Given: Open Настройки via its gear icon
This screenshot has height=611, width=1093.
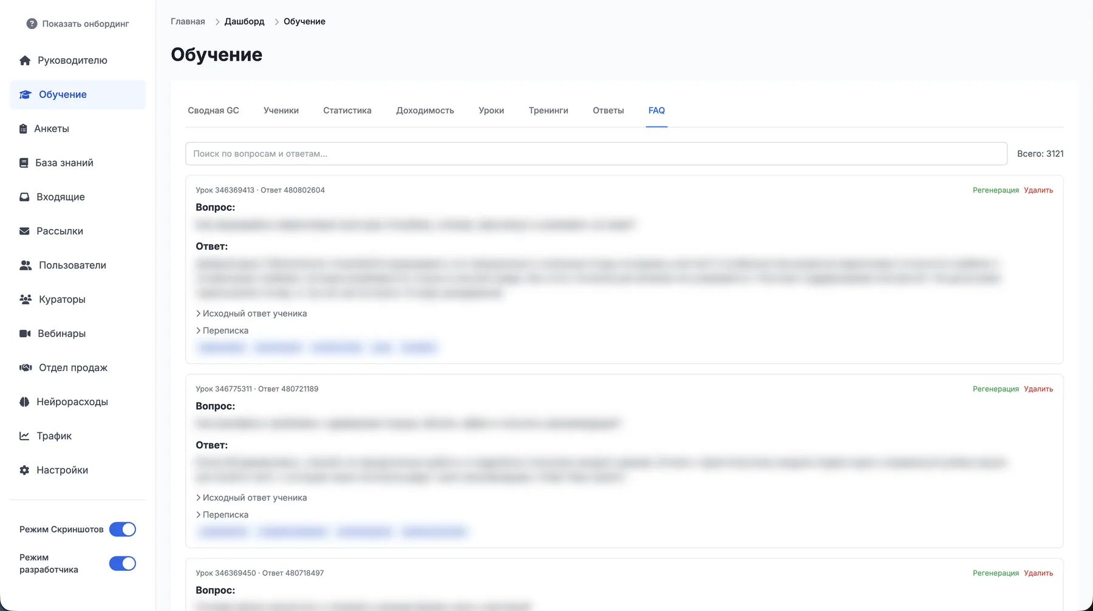Looking at the screenshot, I should pos(24,470).
